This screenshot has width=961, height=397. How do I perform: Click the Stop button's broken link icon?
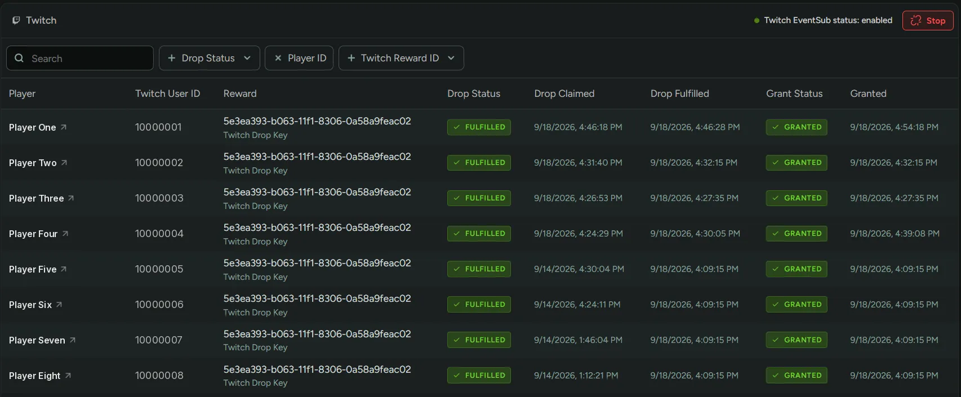click(x=916, y=20)
